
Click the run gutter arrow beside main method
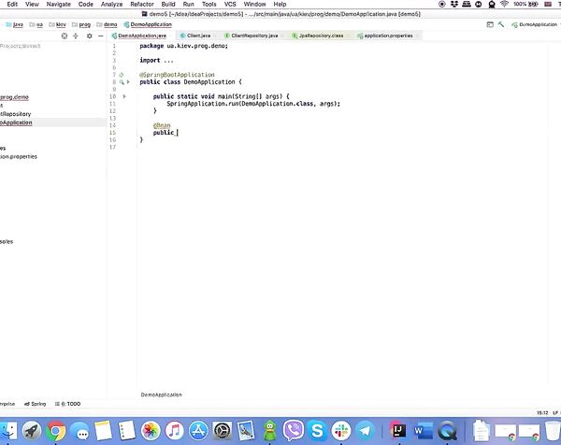(122, 96)
